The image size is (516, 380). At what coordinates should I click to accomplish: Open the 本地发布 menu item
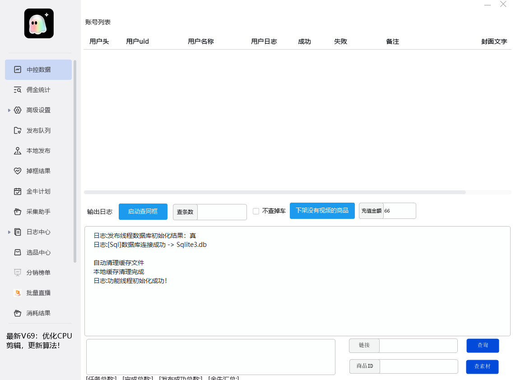click(x=38, y=151)
